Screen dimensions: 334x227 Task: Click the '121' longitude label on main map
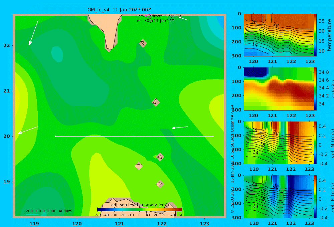point(119,224)
